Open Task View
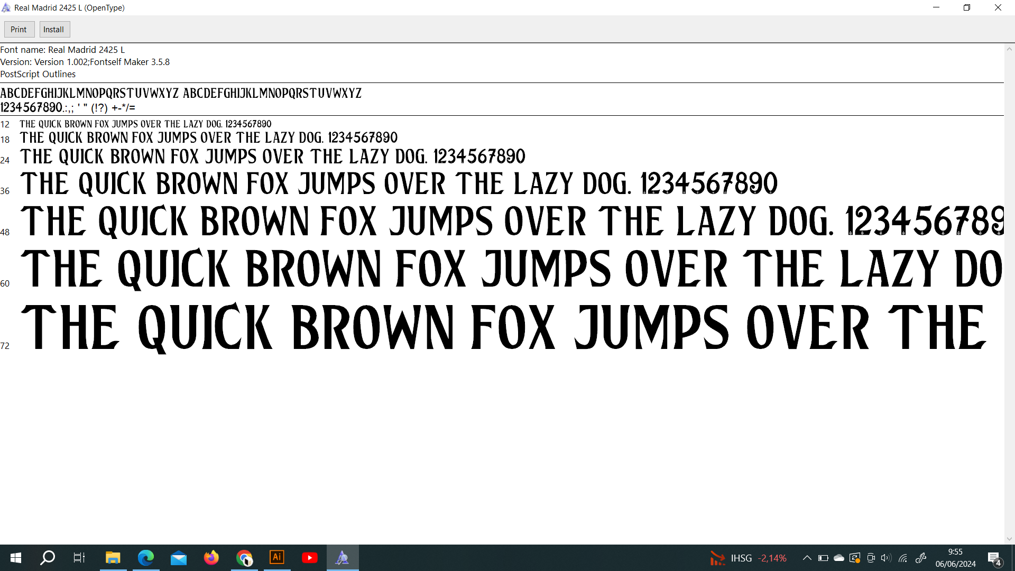 click(79, 558)
